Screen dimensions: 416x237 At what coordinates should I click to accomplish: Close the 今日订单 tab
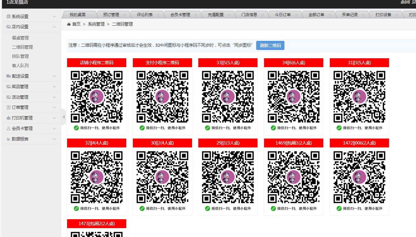coord(296,15)
